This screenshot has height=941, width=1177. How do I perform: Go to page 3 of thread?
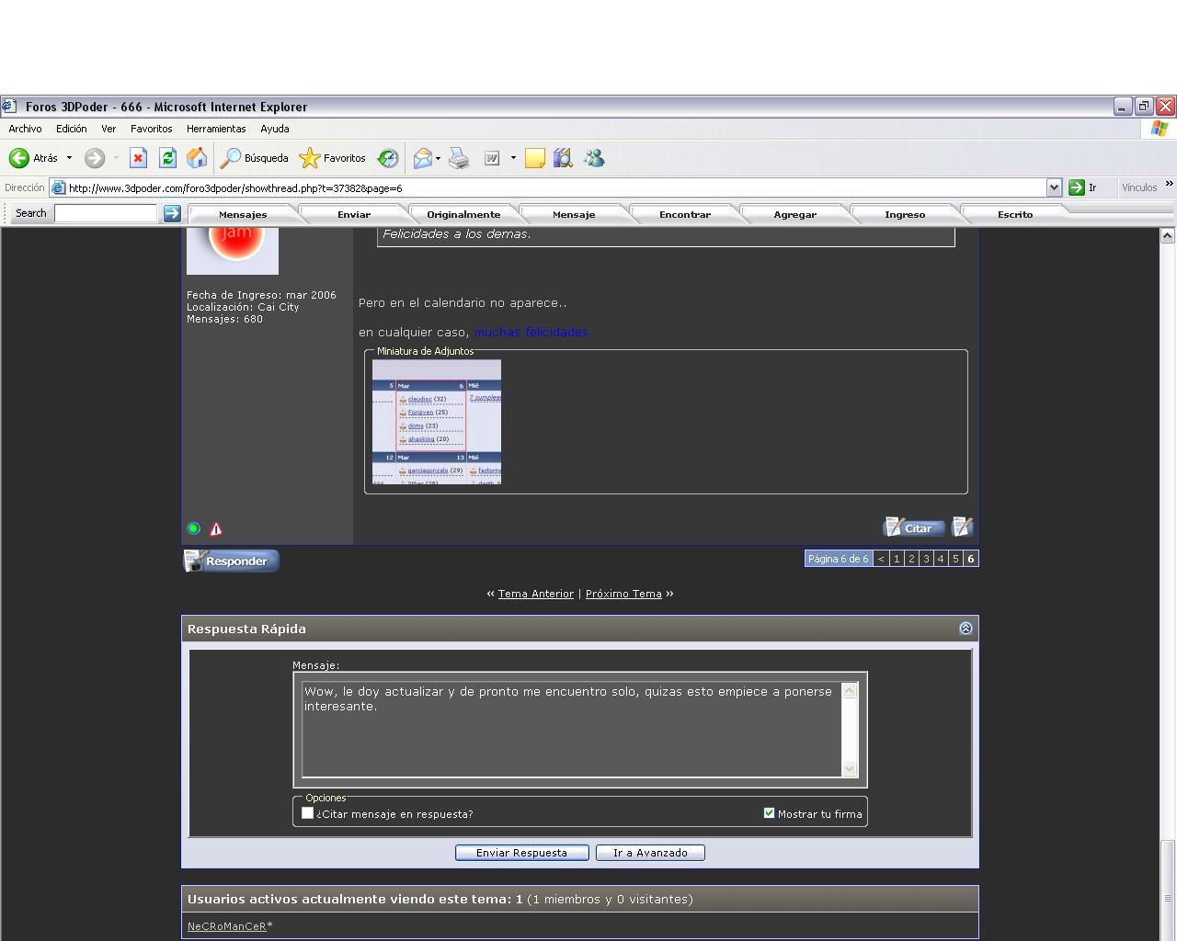point(926,559)
